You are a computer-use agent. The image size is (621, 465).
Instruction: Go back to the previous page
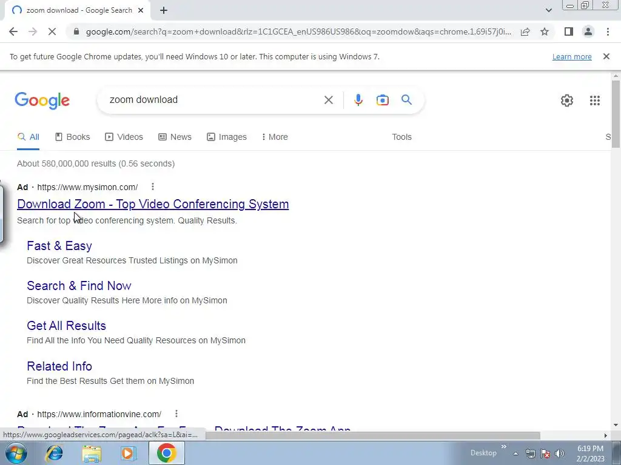(x=13, y=31)
